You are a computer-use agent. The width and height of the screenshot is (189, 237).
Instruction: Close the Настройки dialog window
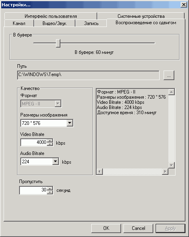pyautogui.click(x=184, y=4)
